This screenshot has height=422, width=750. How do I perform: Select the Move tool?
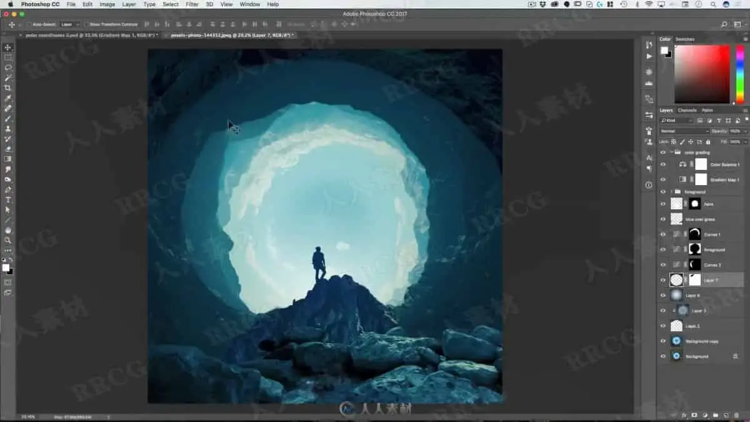coord(7,48)
